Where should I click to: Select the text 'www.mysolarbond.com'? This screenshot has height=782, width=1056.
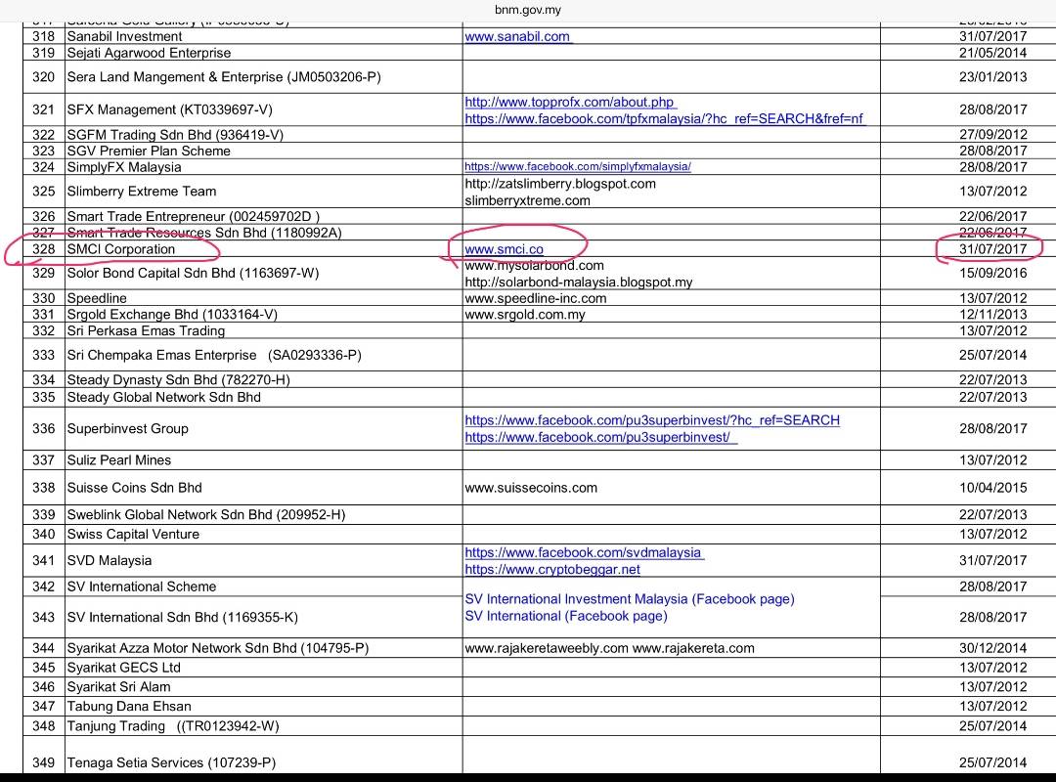tap(534, 265)
